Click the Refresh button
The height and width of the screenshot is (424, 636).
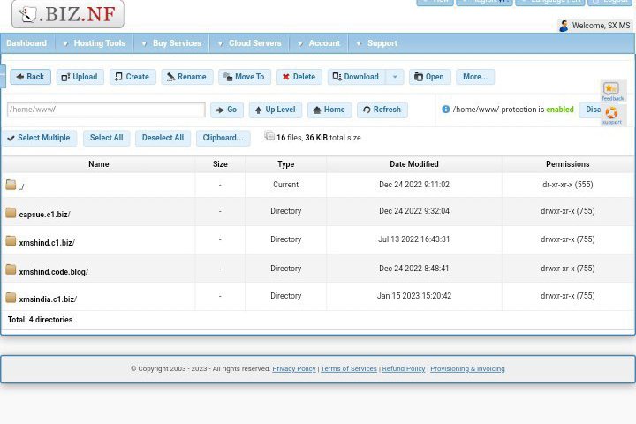pos(382,110)
